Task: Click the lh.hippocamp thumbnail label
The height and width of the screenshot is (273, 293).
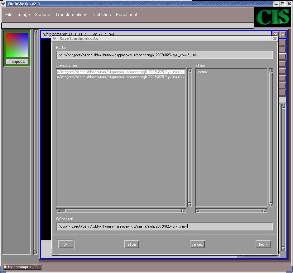Action: click(17, 62)
